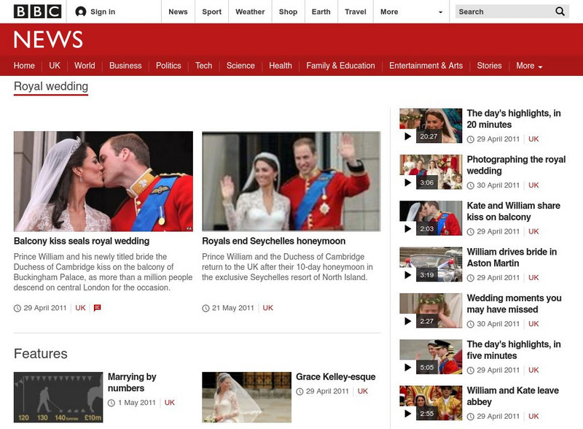Open the Business news section
The width and height of the screenshot is (583, 429).
coord(125,66)
